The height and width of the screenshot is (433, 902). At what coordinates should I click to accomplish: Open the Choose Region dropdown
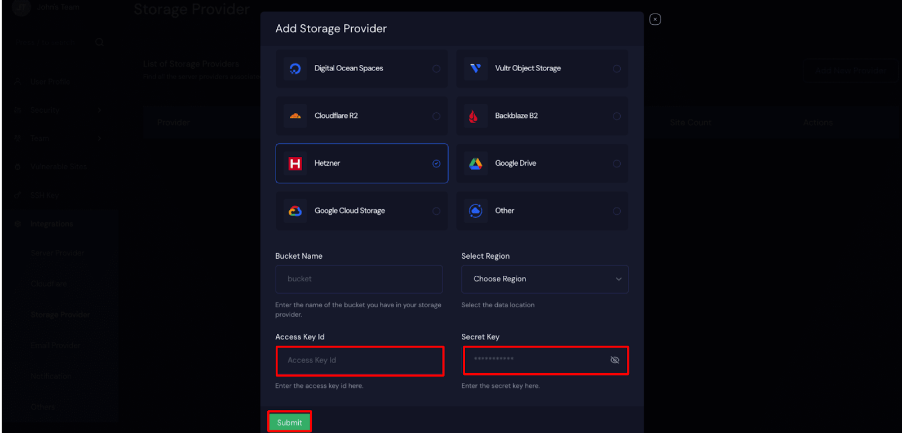[x=545, y=279]
